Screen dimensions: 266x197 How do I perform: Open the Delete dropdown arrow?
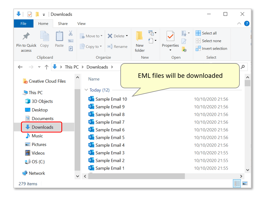[127, 36]
